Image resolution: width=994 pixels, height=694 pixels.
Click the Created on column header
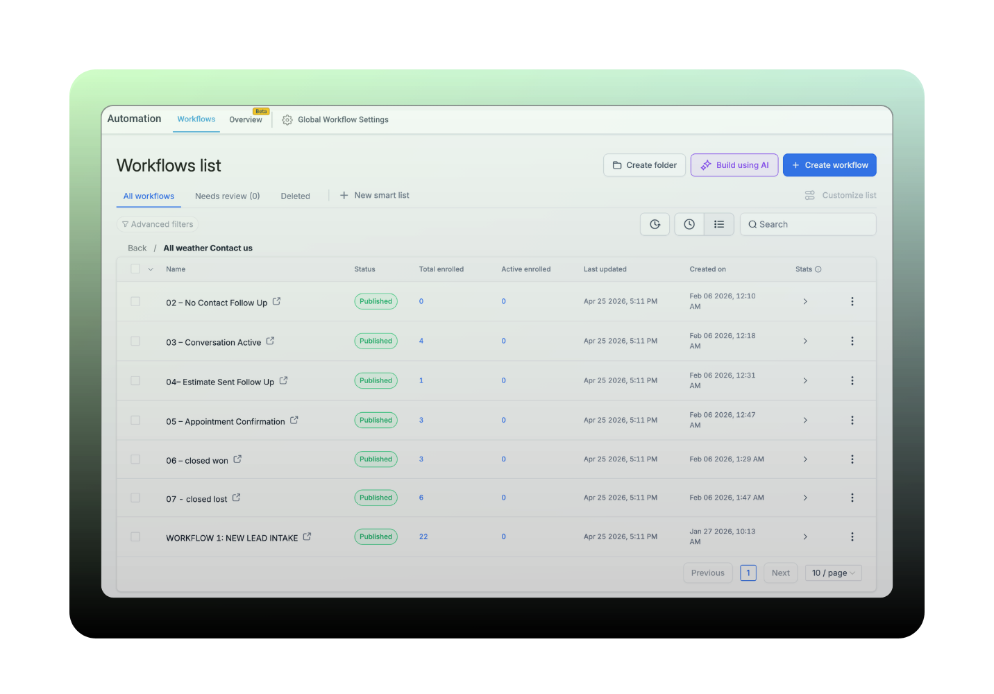pyautogui.click(x=707, y=269)
